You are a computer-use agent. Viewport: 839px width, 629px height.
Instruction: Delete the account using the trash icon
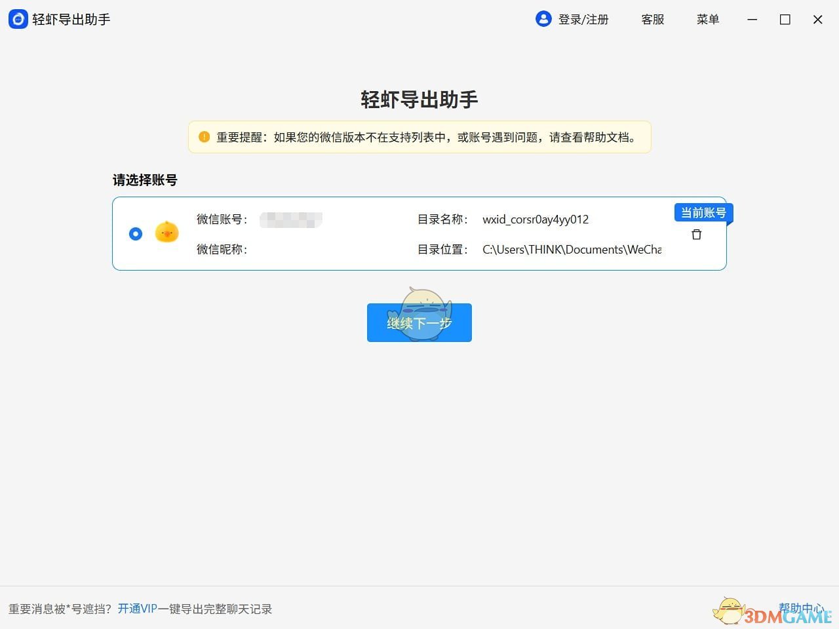696,234
